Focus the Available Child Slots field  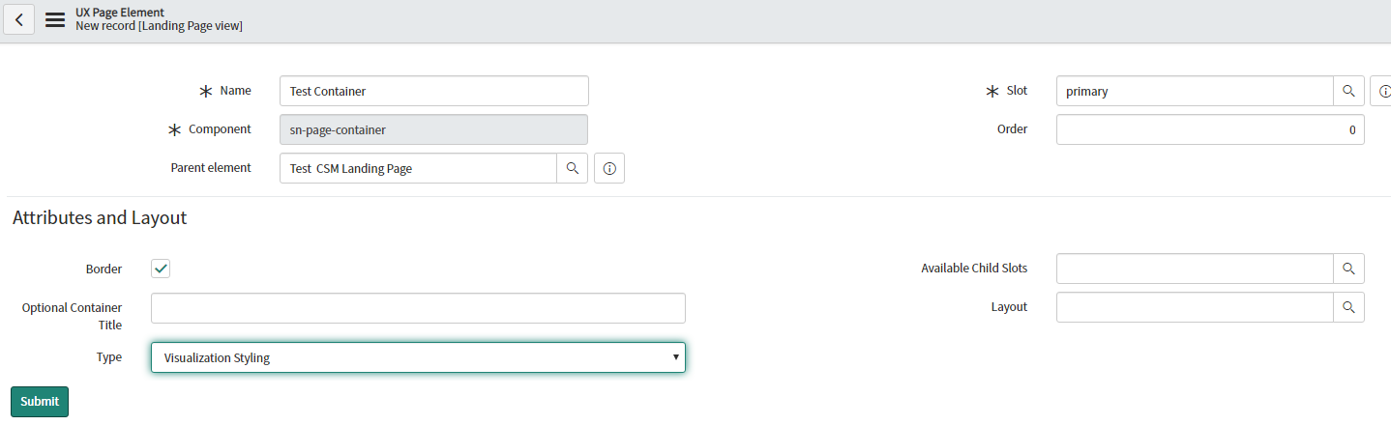pyautogui.click(x=1195, y=269)
